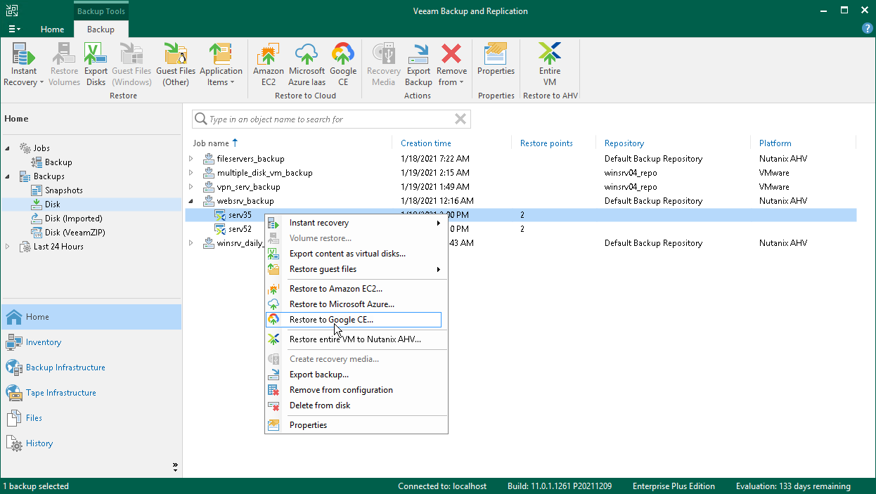Choose Properties in the context menu
Viewport: 876px width, 494px height.
point(356,425)
